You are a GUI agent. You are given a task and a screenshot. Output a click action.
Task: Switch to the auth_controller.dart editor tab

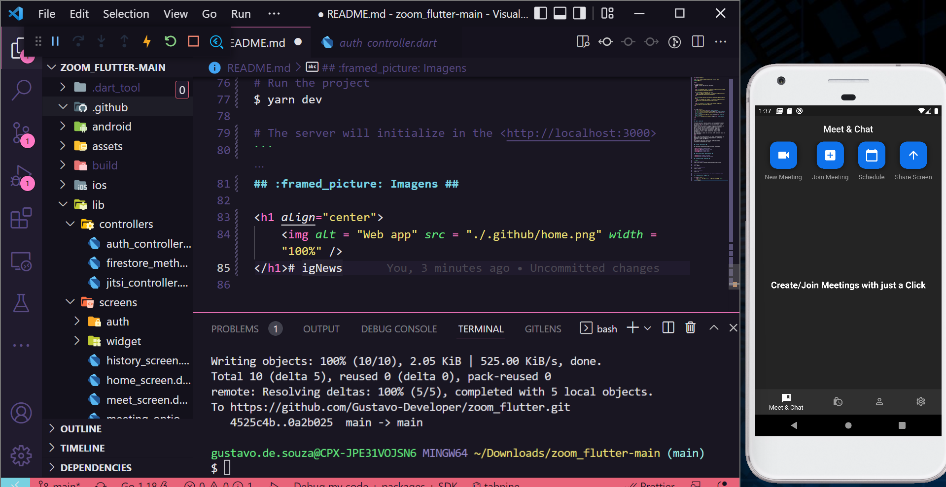(379, 43)
